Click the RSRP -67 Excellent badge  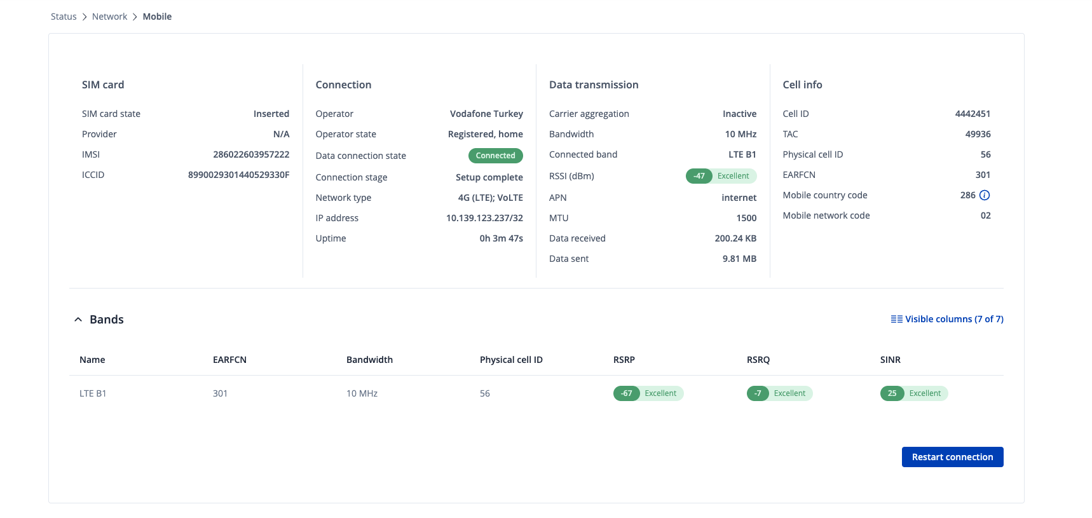pos(648,393)
